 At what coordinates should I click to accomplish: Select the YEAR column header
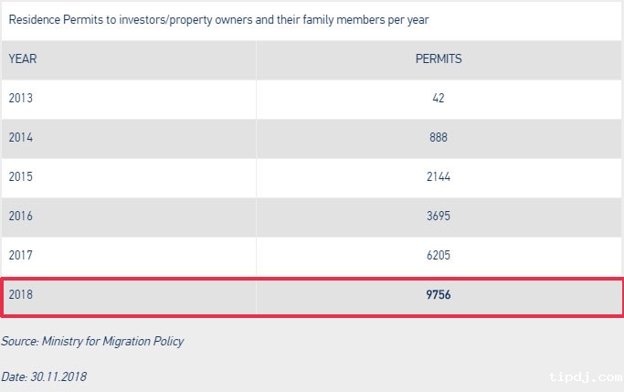23,59
